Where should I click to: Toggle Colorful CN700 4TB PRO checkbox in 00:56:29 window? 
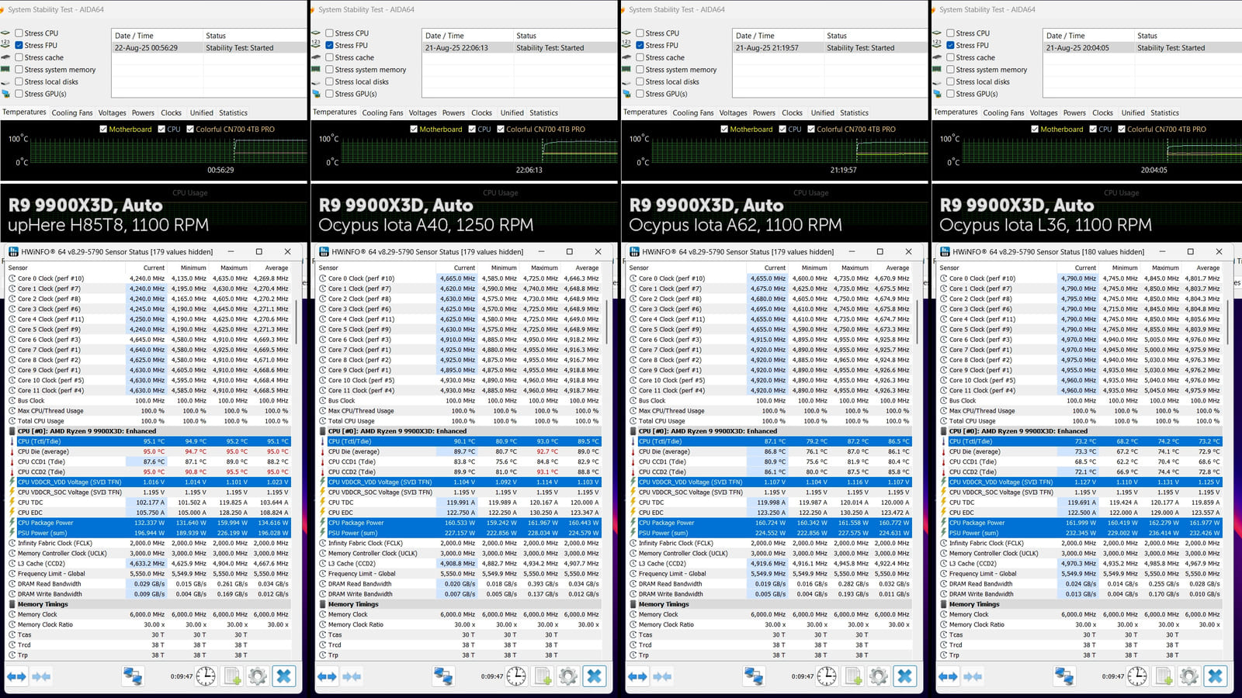(x=190, y=130)
